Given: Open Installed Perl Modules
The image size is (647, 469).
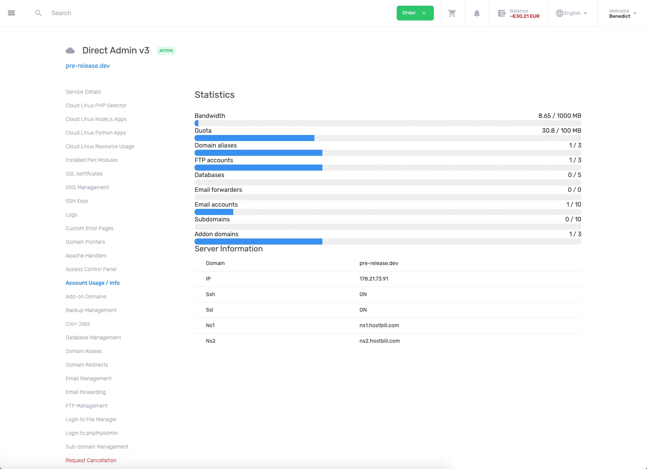Looking at the screenshot, I should (92, 160).
